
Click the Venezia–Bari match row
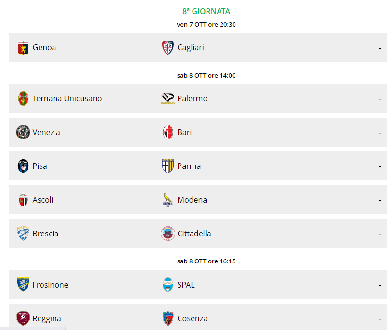click(x=198, y=132)
